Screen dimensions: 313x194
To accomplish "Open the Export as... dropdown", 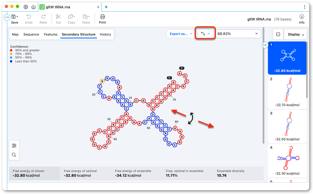I will pos(181,34).
